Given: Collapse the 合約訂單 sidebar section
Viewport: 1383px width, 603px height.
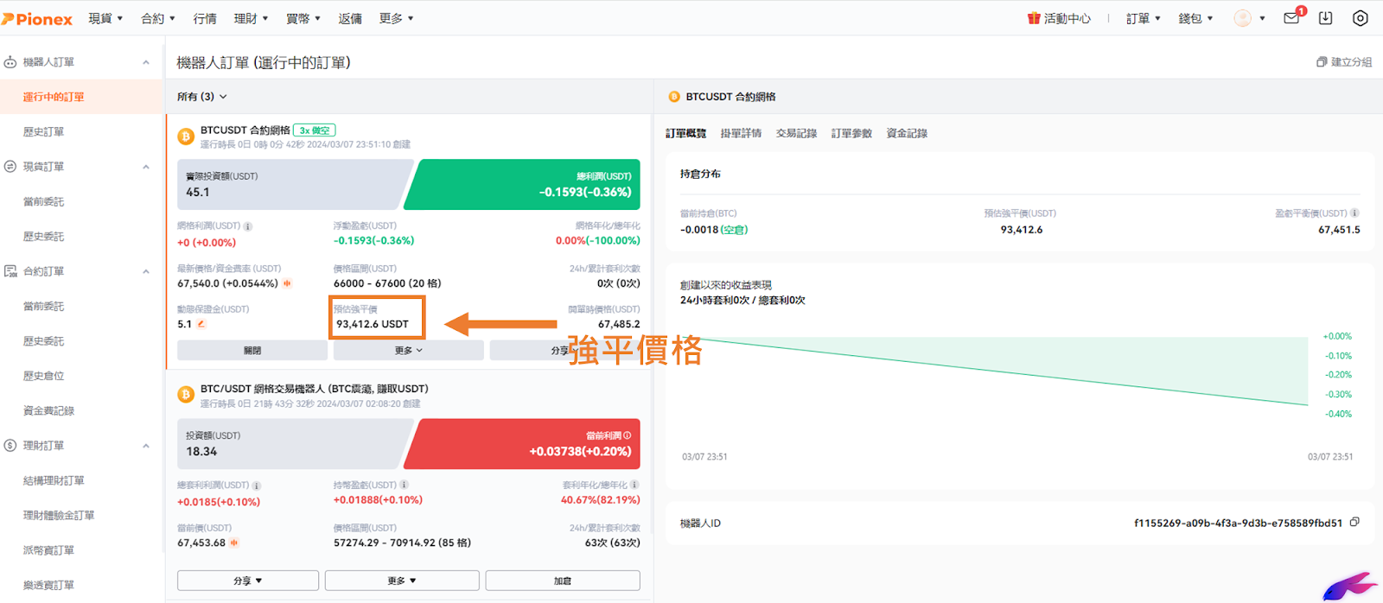Looking at the screenshot, I should point(146,271).
